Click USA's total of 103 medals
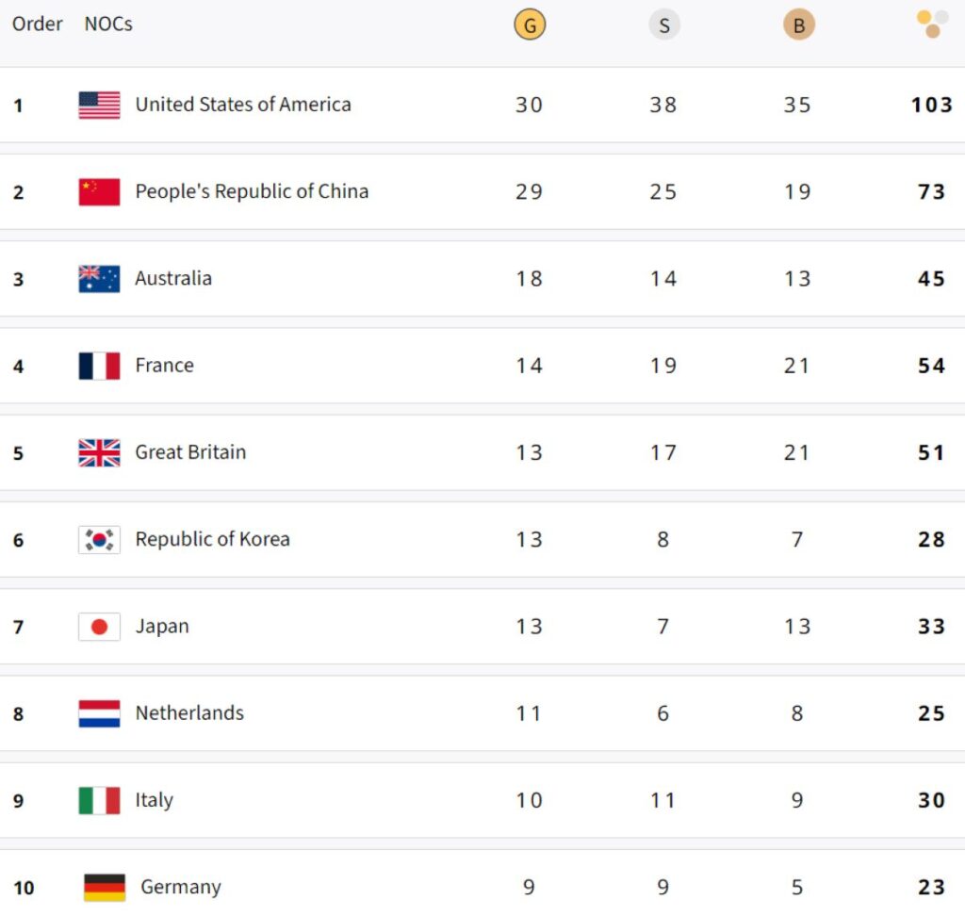This screenshot has height=916, width=965. click(x=931, y=105)
